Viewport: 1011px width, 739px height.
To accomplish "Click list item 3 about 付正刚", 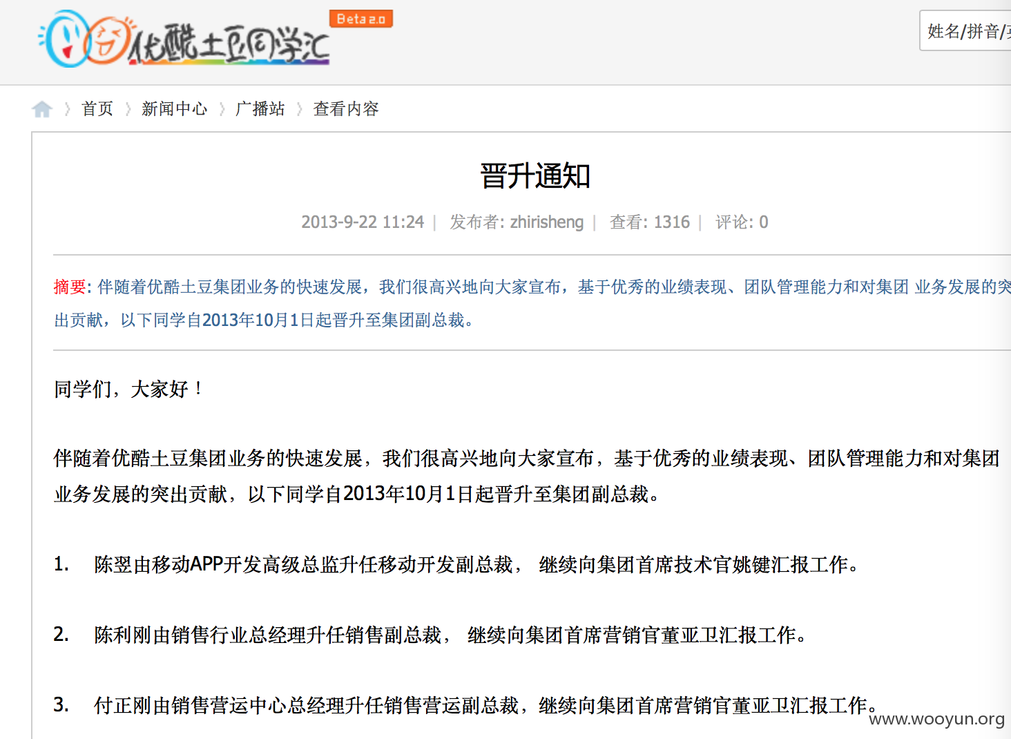I will [466, 706].
